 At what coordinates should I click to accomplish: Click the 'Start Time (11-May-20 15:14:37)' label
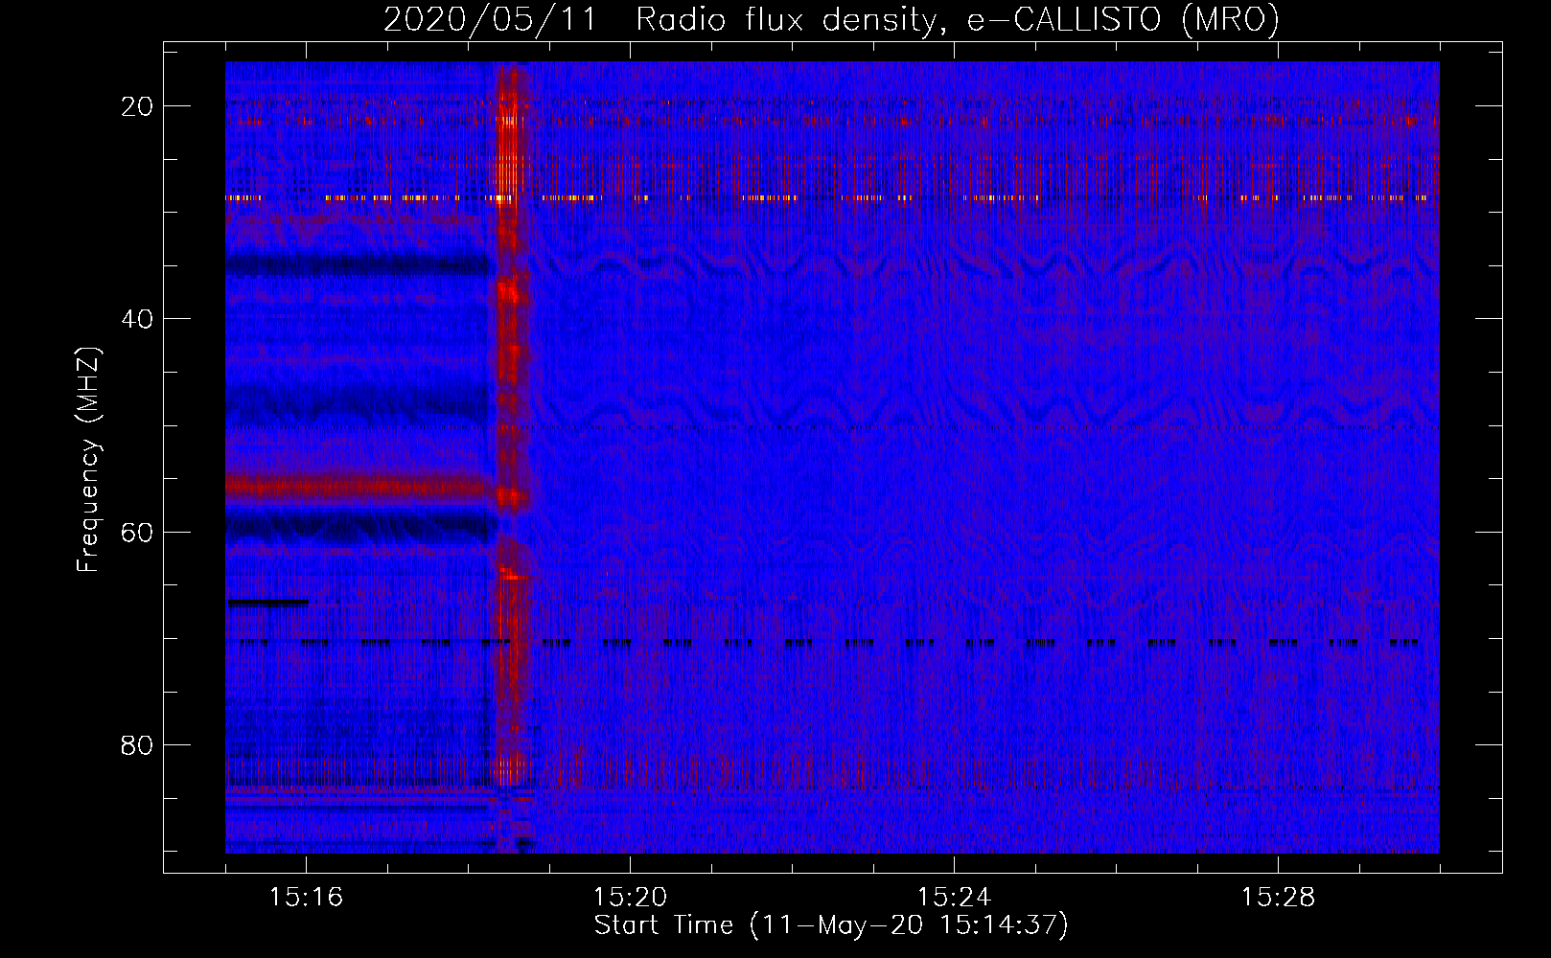831,925
